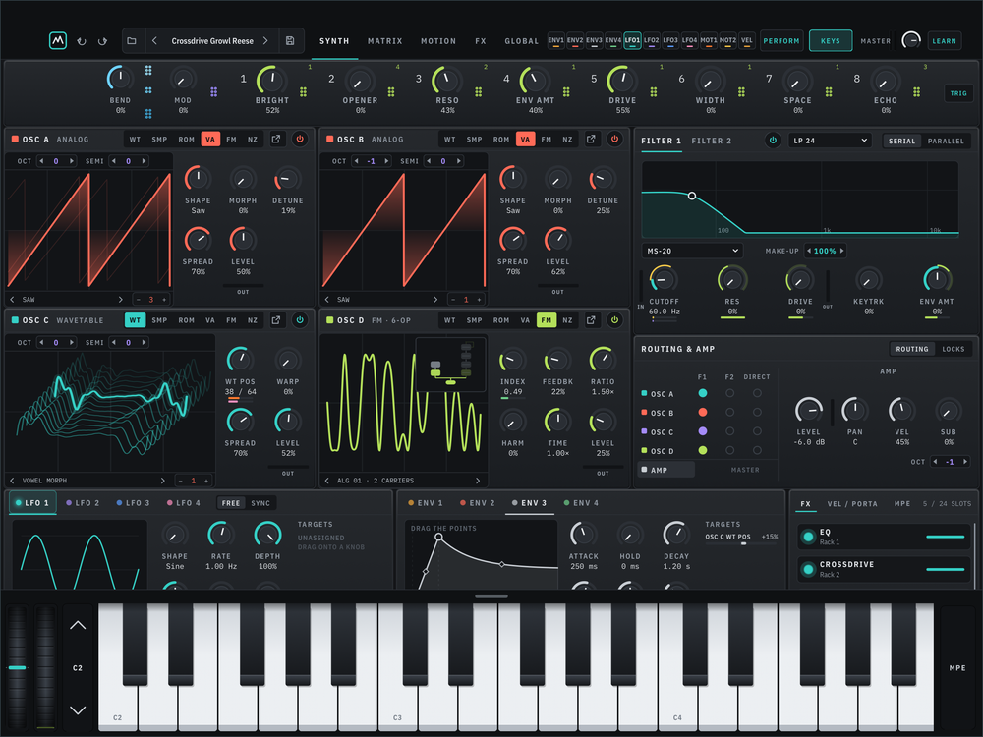The image size is (983, 737).
Task: Select the FILTER 2 tab
Action: (711, 141)
